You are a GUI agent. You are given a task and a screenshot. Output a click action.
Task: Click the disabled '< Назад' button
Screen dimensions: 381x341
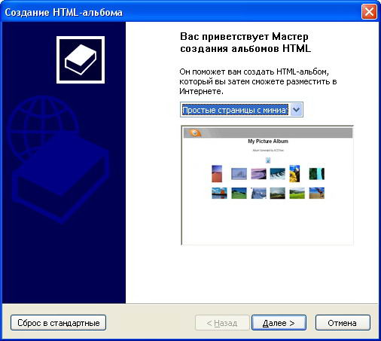(222, 323)
